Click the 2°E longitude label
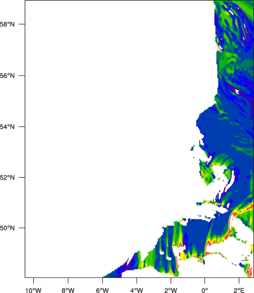The height and width of the screenshot is (293, 254). pos(239,290)
